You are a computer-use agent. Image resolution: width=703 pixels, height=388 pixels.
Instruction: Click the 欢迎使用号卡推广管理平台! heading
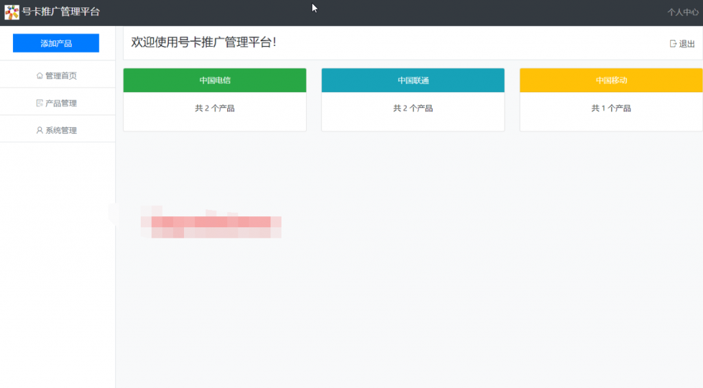click(203, 42)
